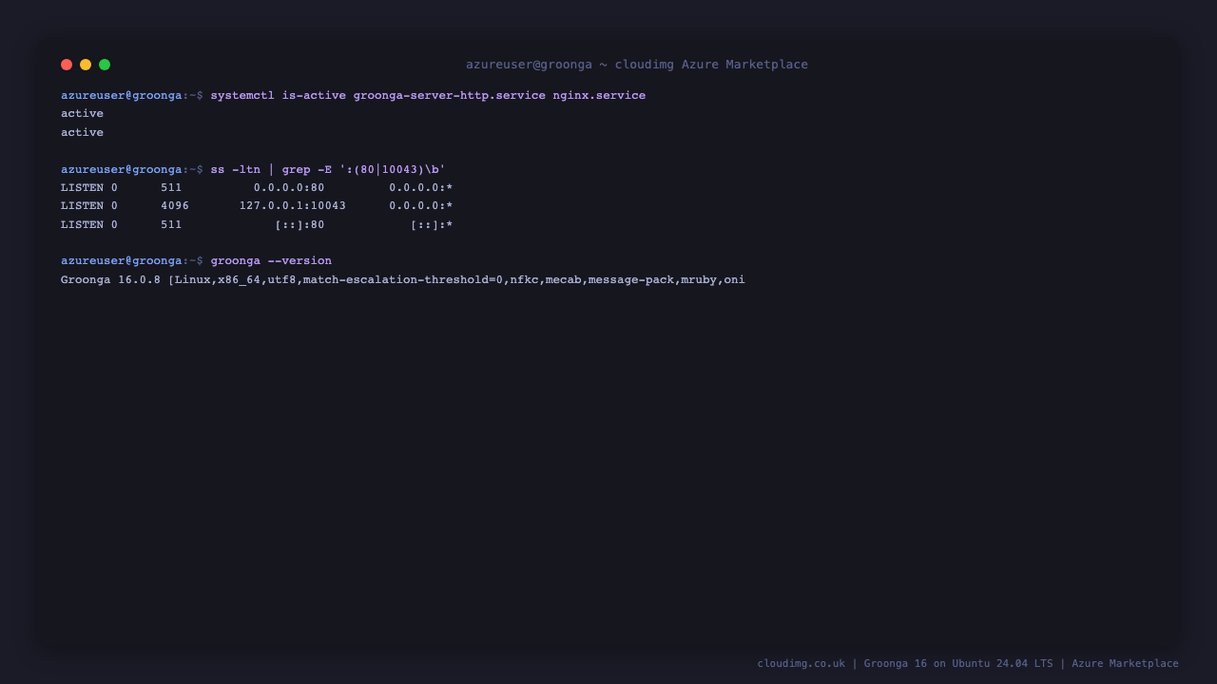Click the footer text 'cloudimg.co.uk'
The height and width of the screenshot is (684, 1217).
(x=802, y=664)
